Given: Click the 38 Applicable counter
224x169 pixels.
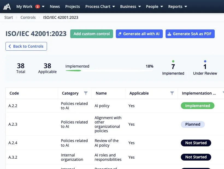Looking at the screenshot, I should (47, 68).
